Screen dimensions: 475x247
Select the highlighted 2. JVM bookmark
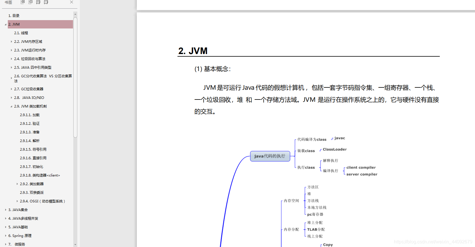tap(40, 24)
